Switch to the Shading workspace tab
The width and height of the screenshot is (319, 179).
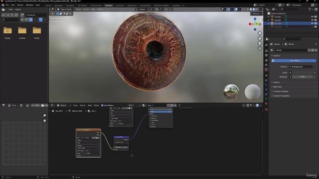109,5
